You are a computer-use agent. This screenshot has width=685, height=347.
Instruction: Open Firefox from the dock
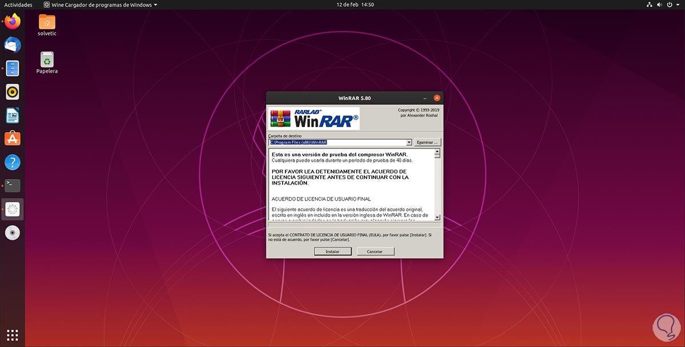point(13,23)
